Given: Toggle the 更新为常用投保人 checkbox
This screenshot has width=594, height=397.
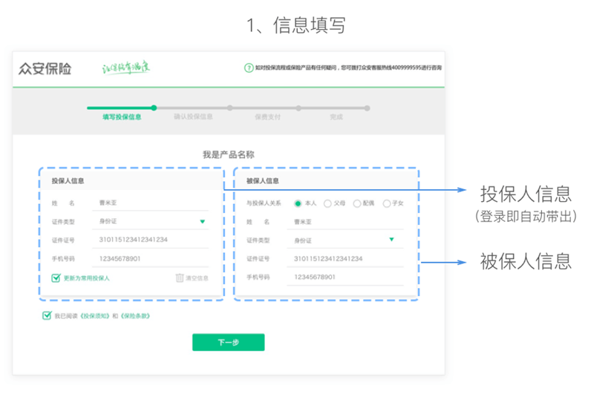Looking at the screenshot, I should click(56, 278).
